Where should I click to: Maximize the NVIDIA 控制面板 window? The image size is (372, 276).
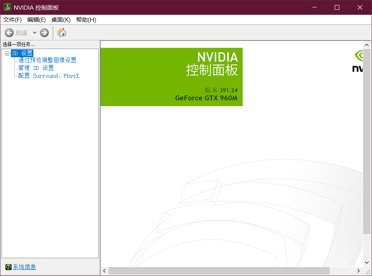(337, 7)
